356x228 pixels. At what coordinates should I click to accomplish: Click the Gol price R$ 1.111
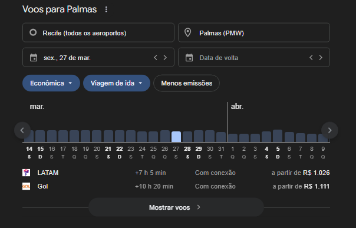pyautogui.click(x=317, y=186)
